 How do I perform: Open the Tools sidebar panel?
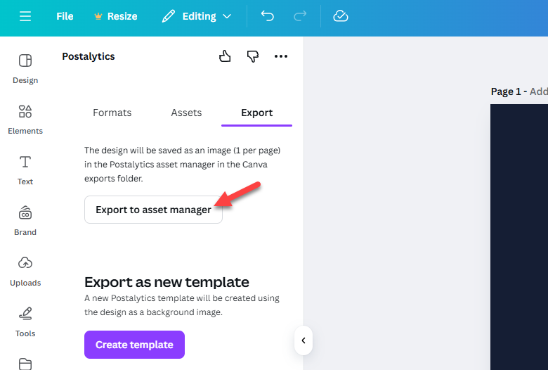[x=25, y=322]
